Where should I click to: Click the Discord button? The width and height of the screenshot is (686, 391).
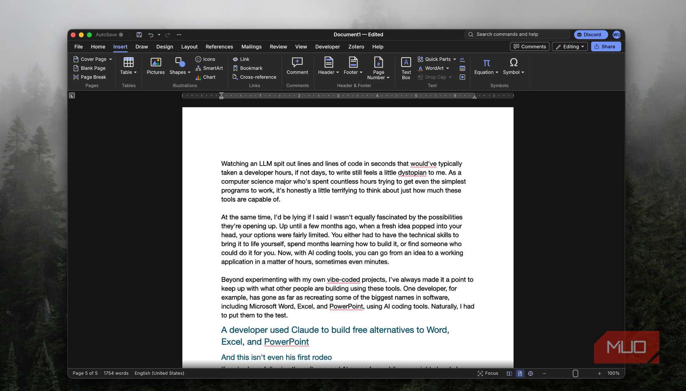pyautogui.click(x=590, y=35)
